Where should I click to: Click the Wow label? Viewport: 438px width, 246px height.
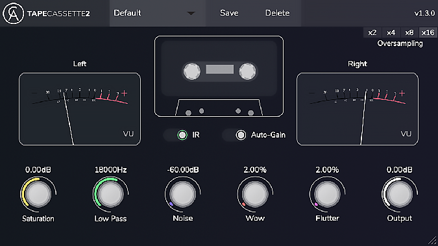(x=255, y=218)
